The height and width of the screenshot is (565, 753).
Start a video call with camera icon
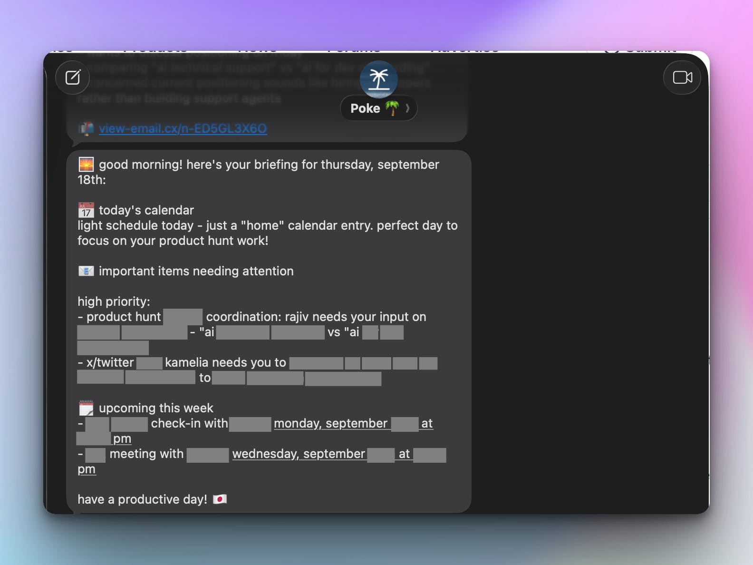(x=682, y=78)
